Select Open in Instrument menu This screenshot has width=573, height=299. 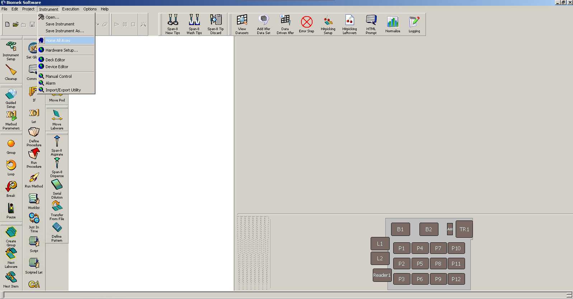[66, 17]
